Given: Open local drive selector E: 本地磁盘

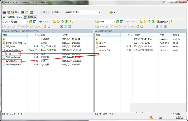Looking at the screenshot, I should pyautogui.click(x=16, y=22).
